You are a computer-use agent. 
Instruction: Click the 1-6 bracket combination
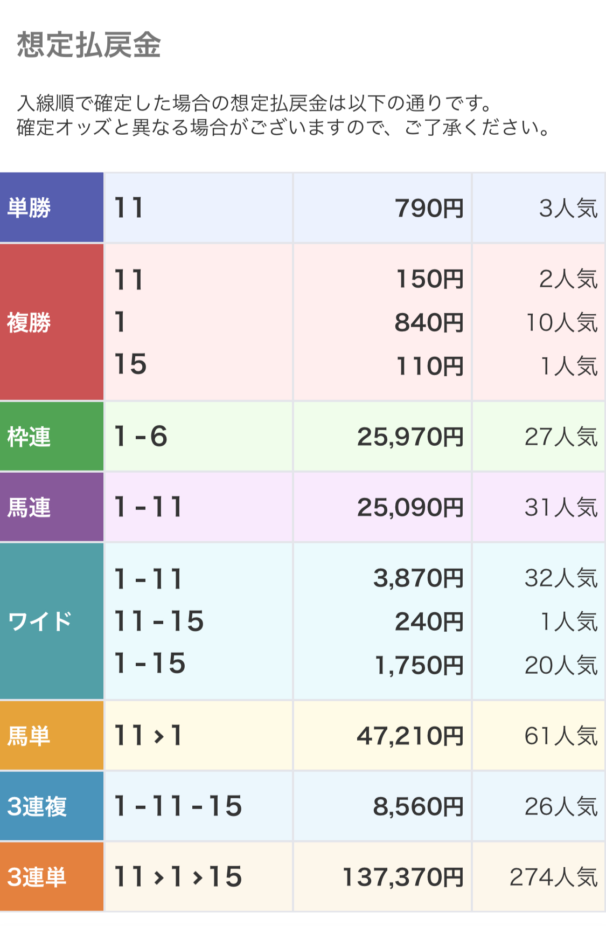coord(141,437)
